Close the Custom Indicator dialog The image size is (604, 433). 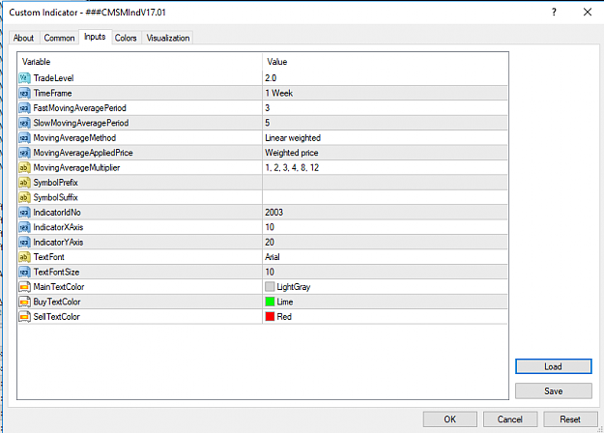pyautogui.click(x=588, y=13)
